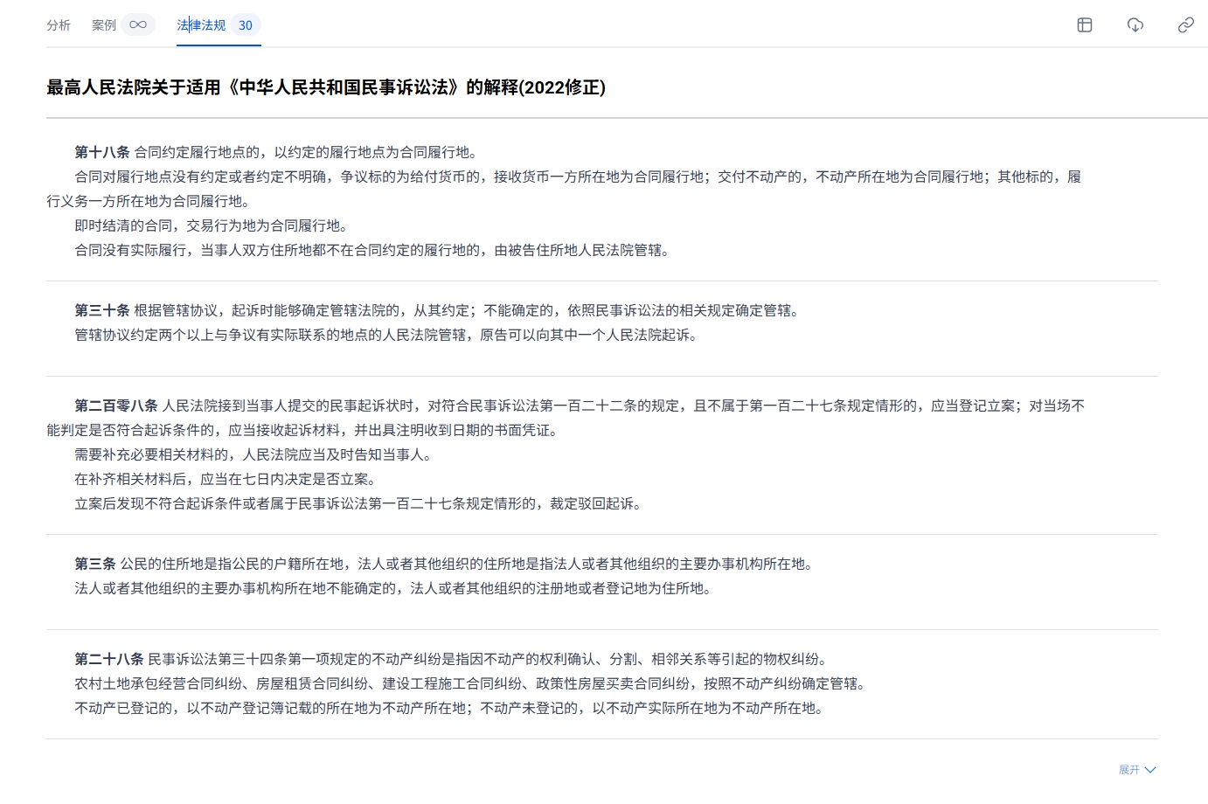This screenshot has height=804, width=1208.
Task: Copy link using the chain icon
Action: click(x=1185, y=25)
